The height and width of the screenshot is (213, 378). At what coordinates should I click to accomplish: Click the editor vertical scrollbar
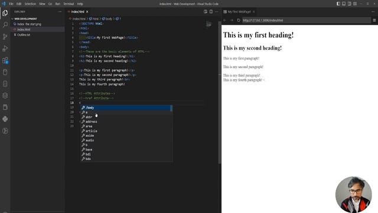(x=220, y=92)
